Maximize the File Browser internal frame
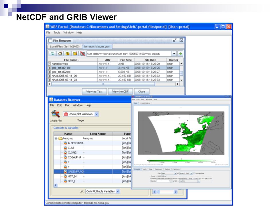Screen dimensions: 275x206 click(174, 40)
